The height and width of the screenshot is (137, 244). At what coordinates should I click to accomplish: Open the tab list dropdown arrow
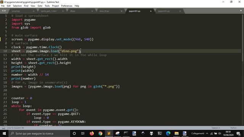click(x=241, y=11)
